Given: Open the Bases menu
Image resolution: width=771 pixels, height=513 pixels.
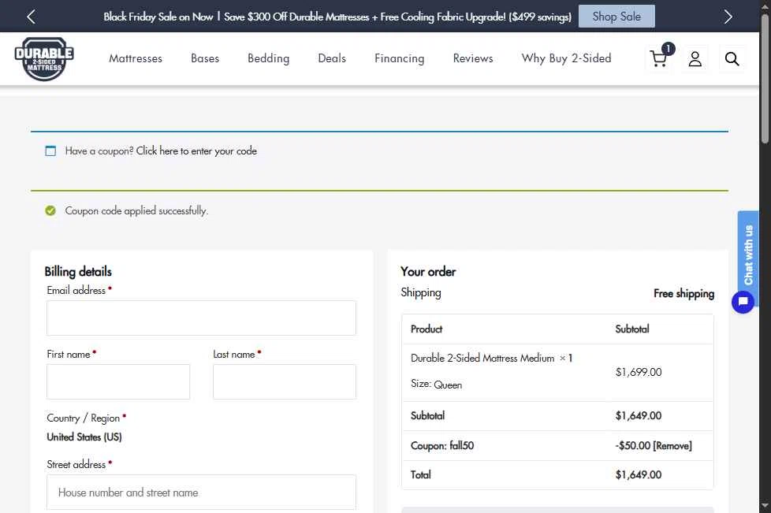Looking at the screenshot, I should 205,58.
